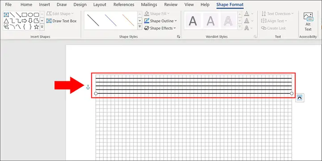Switch to the Insert tab
The width and height of the screenshot is (322, 161).
point(44,4)
